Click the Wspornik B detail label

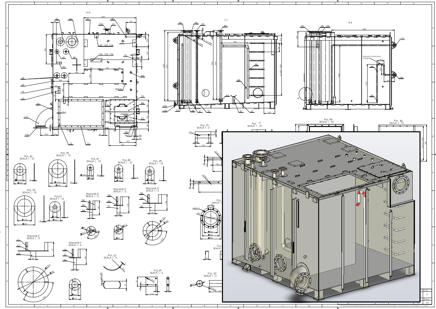[x=92, y=194]
